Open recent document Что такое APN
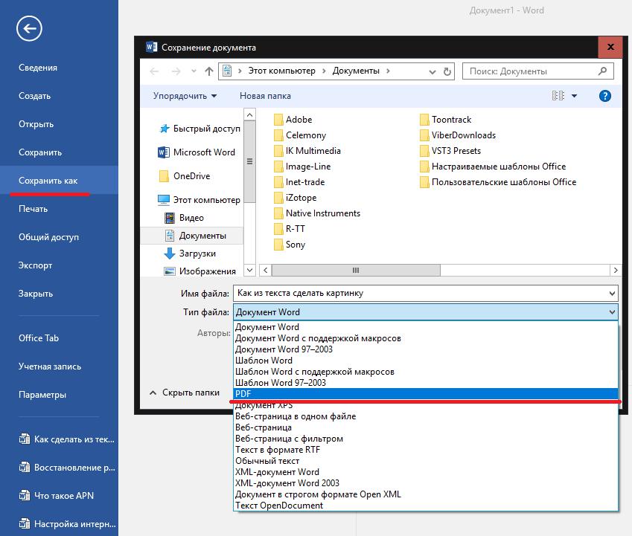This screenshot has height=536, width=632. click(x=57, y=496)
